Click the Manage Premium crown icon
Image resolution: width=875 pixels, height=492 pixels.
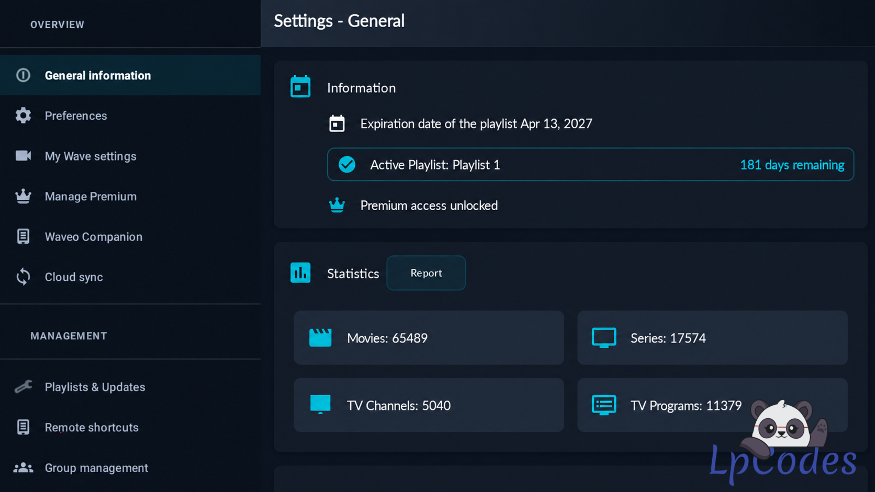coord(23,196)
